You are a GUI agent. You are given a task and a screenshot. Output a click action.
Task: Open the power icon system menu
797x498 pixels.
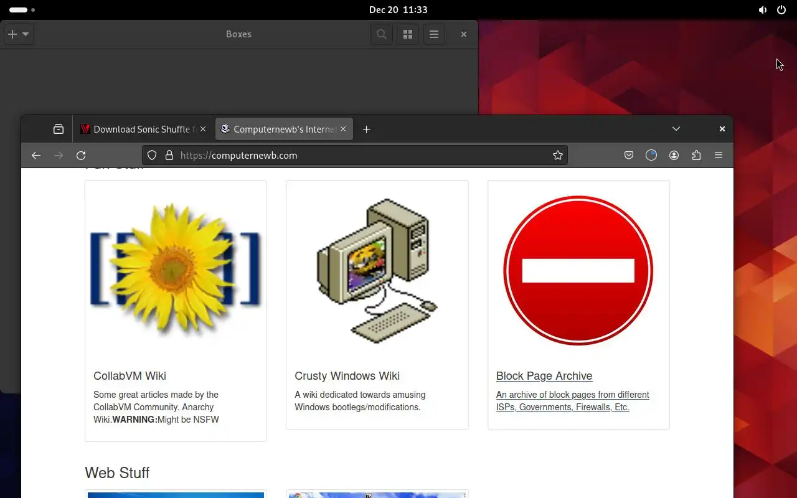coord(781,10)
